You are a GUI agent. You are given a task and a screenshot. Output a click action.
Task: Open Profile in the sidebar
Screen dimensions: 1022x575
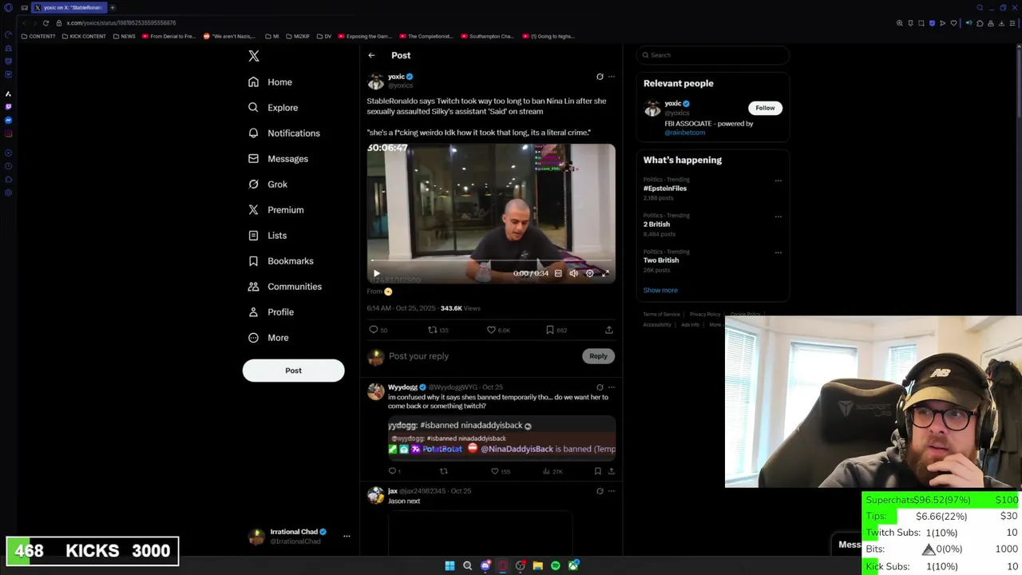pos(271,312)
